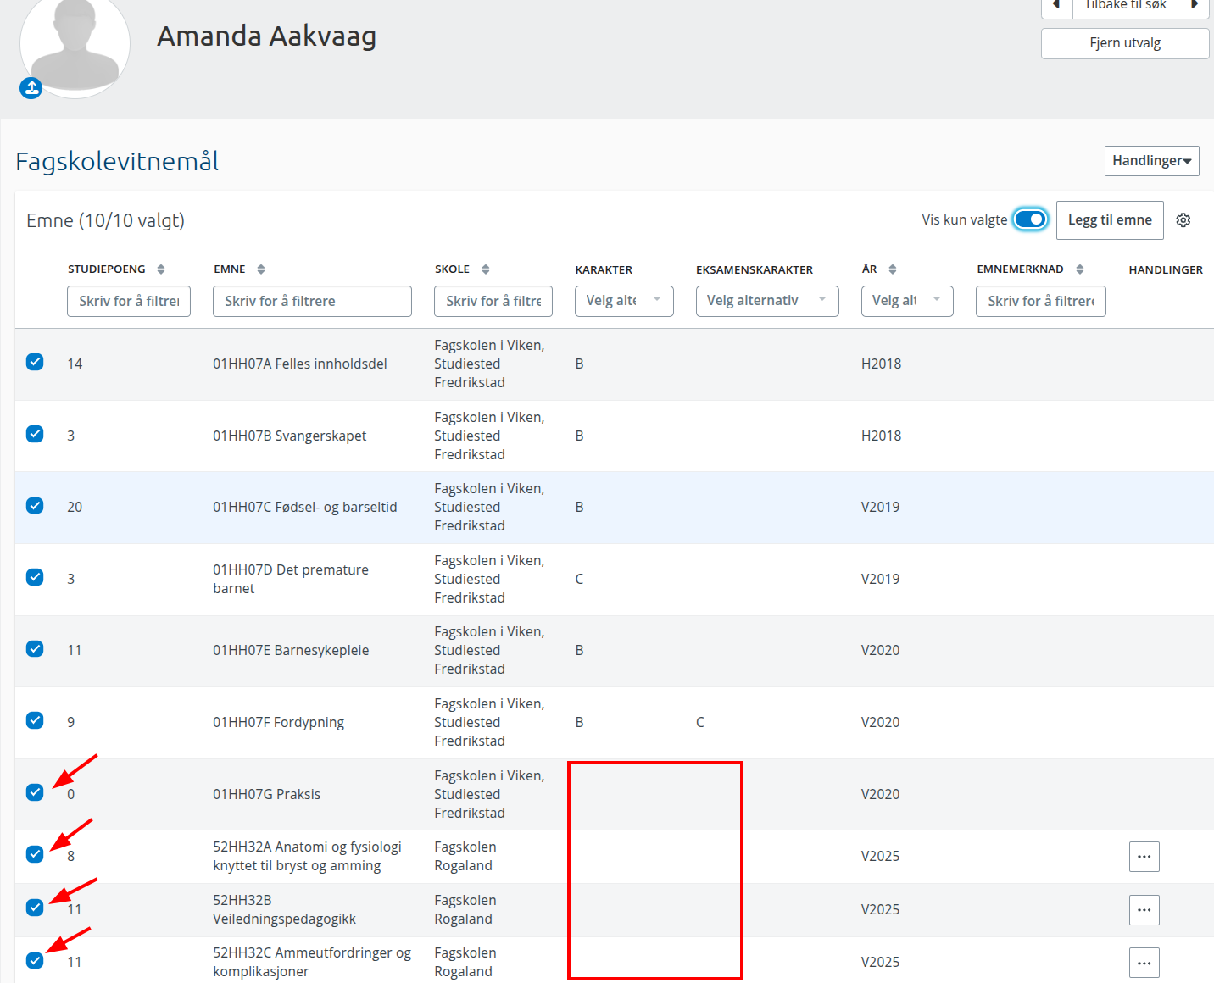Uncheck 01HH07A Felles innholdsdel row
Image resolution: width=1214 pixels, height=983 pixels.
pos(35,363)
